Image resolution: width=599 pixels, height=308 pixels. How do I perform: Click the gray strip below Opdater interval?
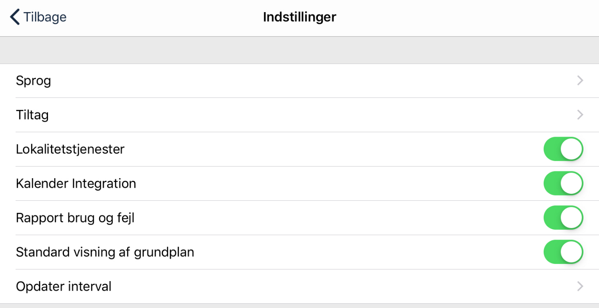tap(299, 305)
